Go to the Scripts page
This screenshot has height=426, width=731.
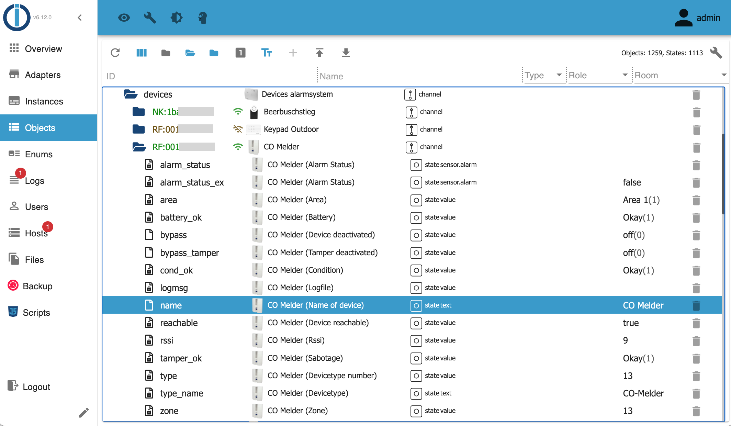36,313
